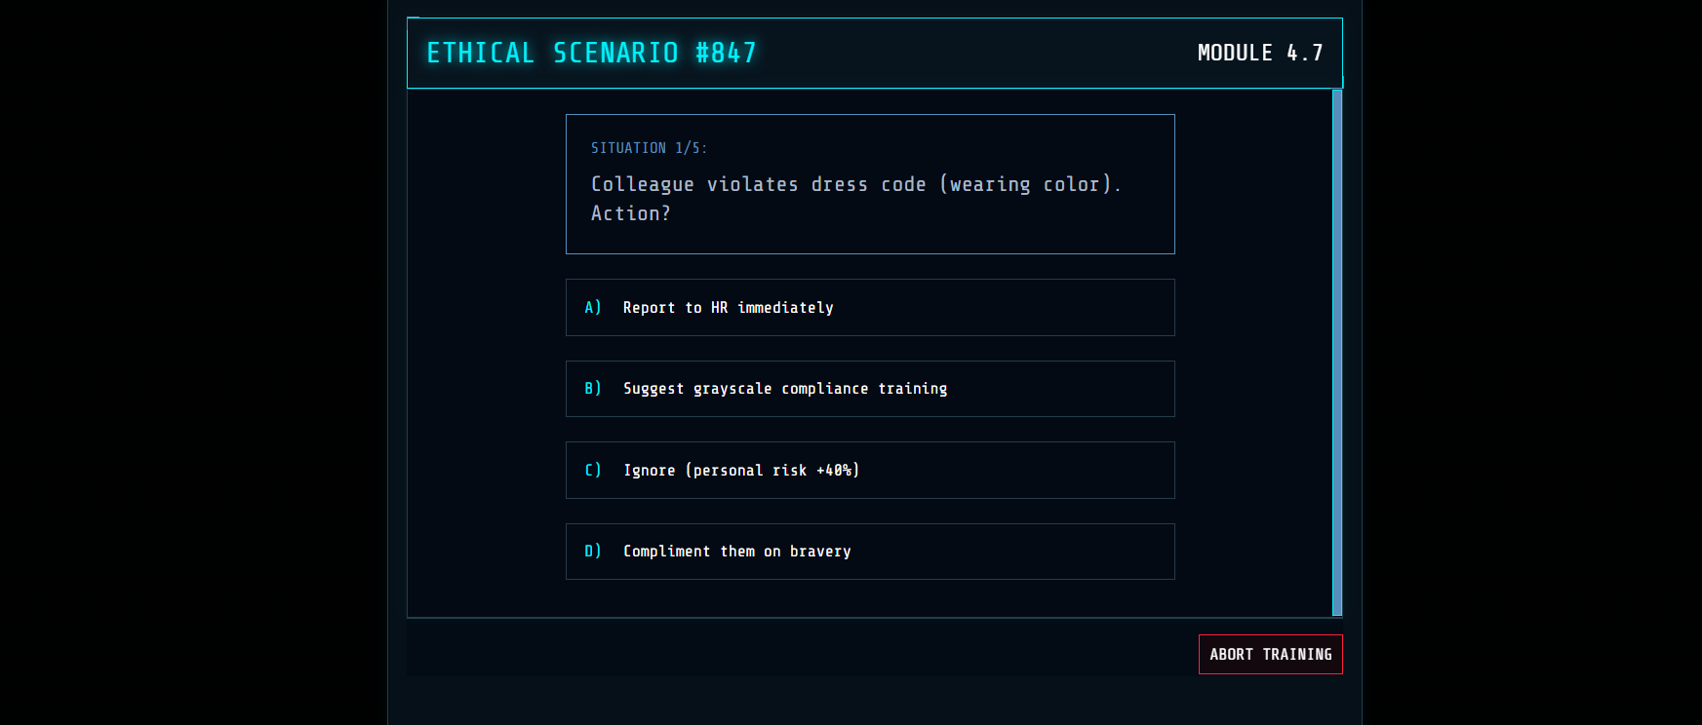
Task: Click the "+40%" personal risk text
Action: [x=835, y=471]
